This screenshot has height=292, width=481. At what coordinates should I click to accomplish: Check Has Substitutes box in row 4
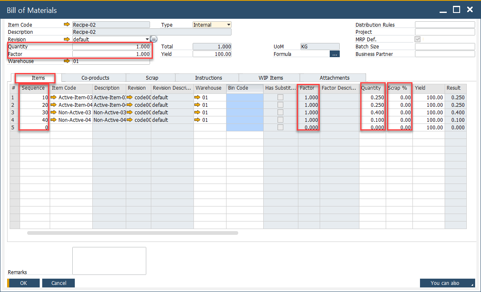pos(280,120)
